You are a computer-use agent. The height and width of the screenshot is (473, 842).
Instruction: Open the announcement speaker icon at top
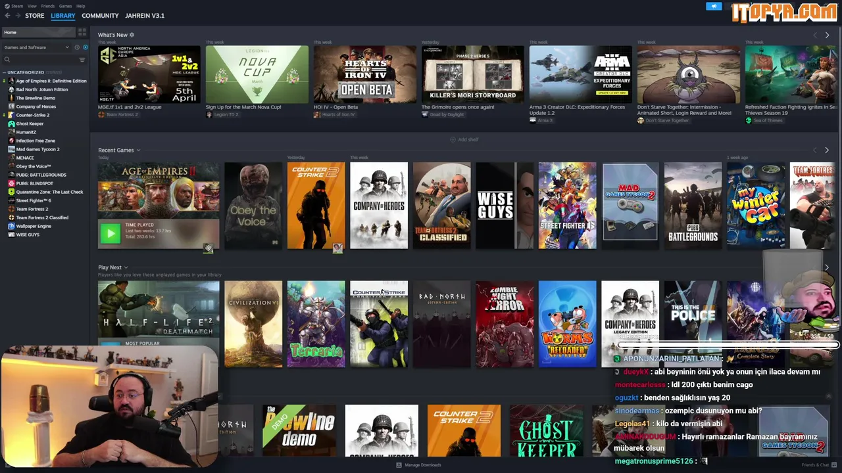714,6
